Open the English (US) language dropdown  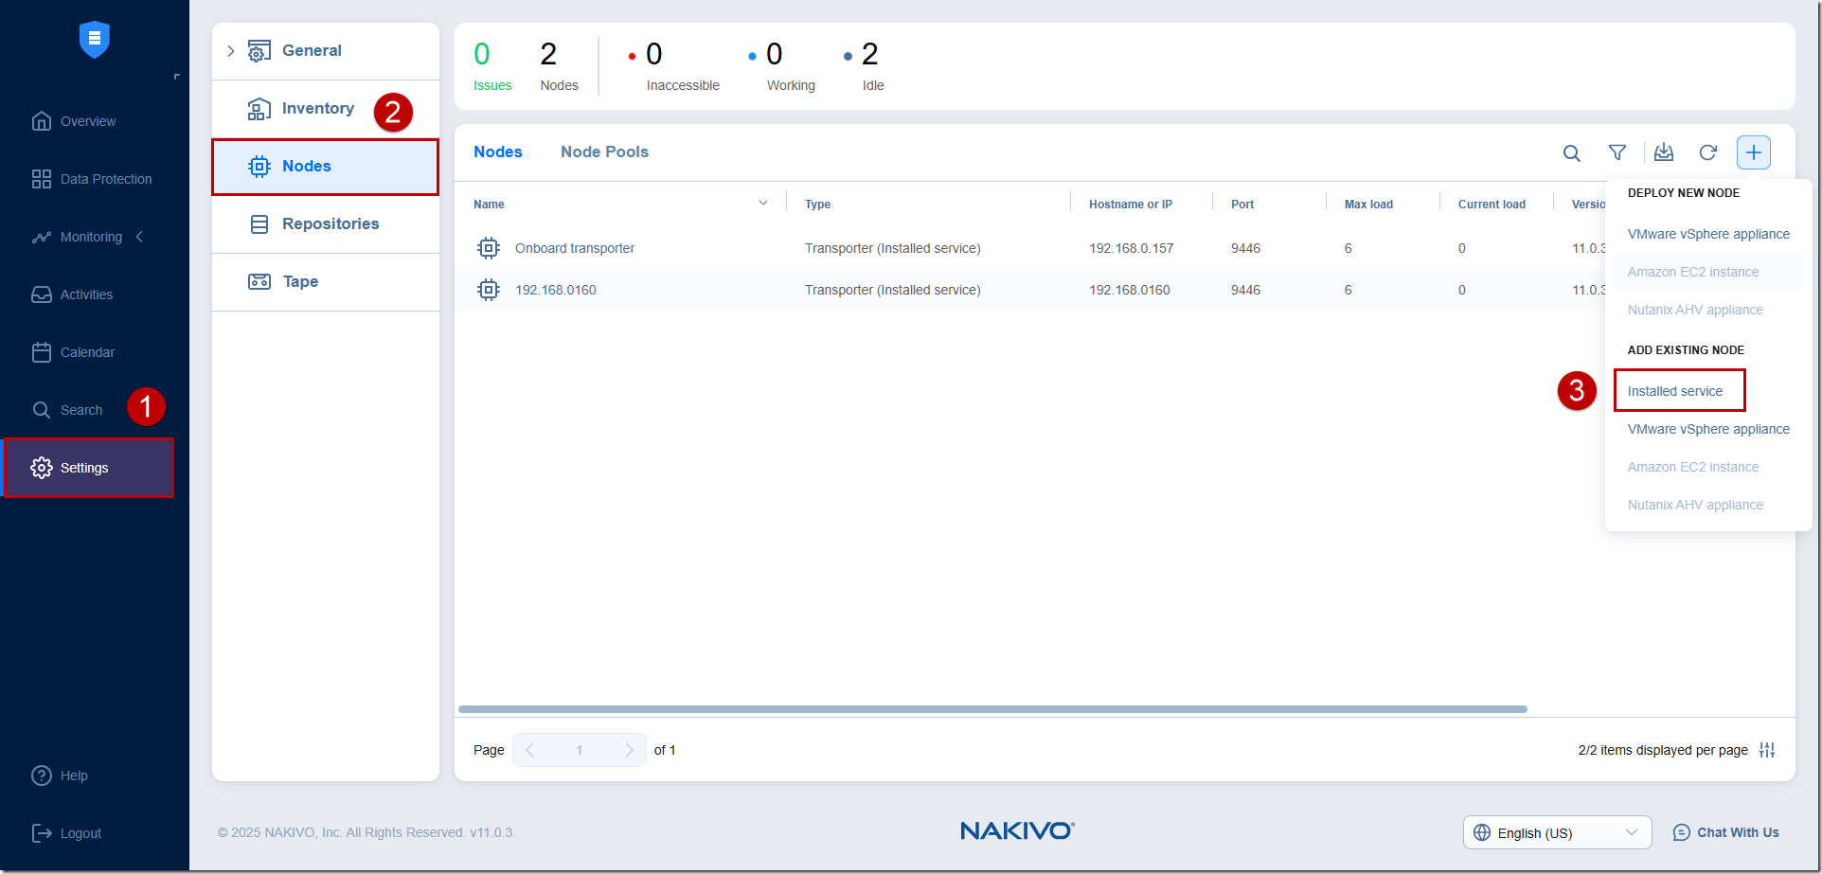coord(1558,832)
